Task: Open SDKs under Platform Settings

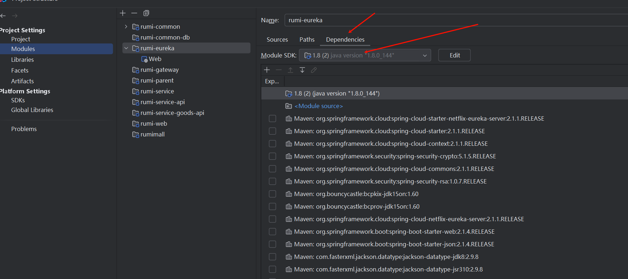Action: point(18,100)
